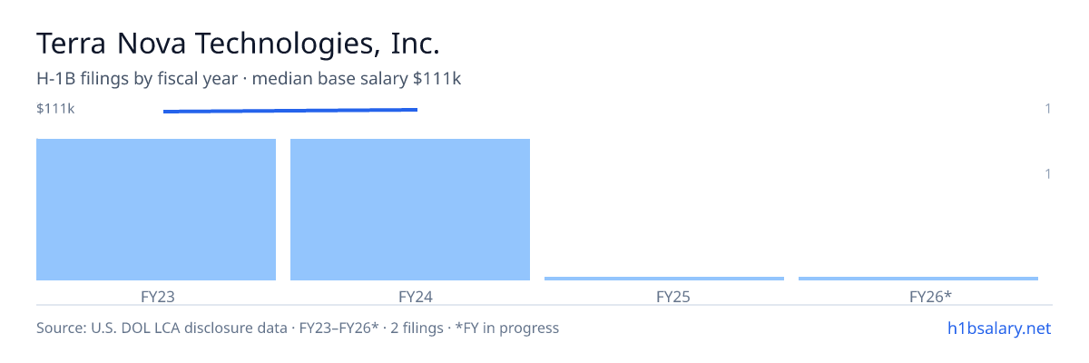Click the thin FY26* bar
The width and height of the screenshot is (1089, 363).
pyautogui.click(x=918, y=279)
